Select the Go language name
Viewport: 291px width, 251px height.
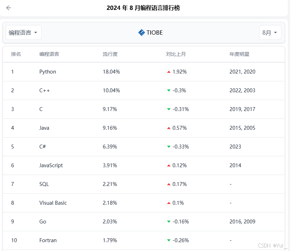click(43, 222)
